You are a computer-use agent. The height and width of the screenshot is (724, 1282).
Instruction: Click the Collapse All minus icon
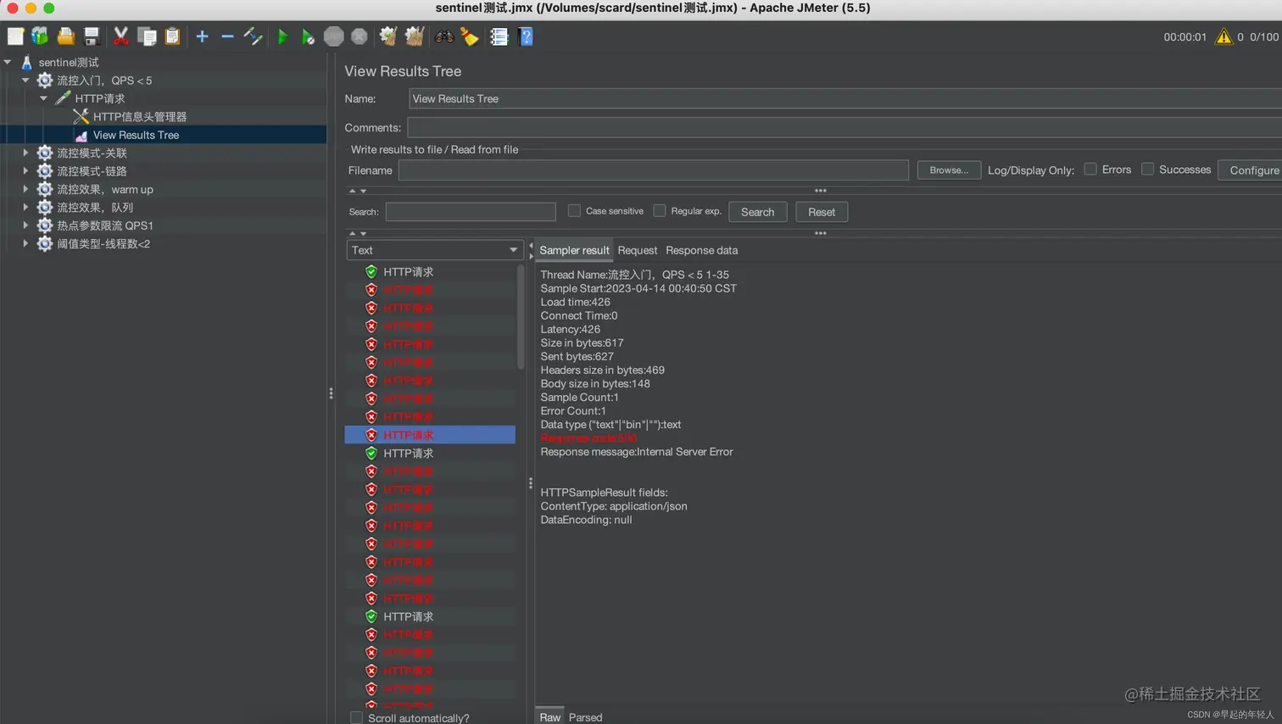pos(227,36)
